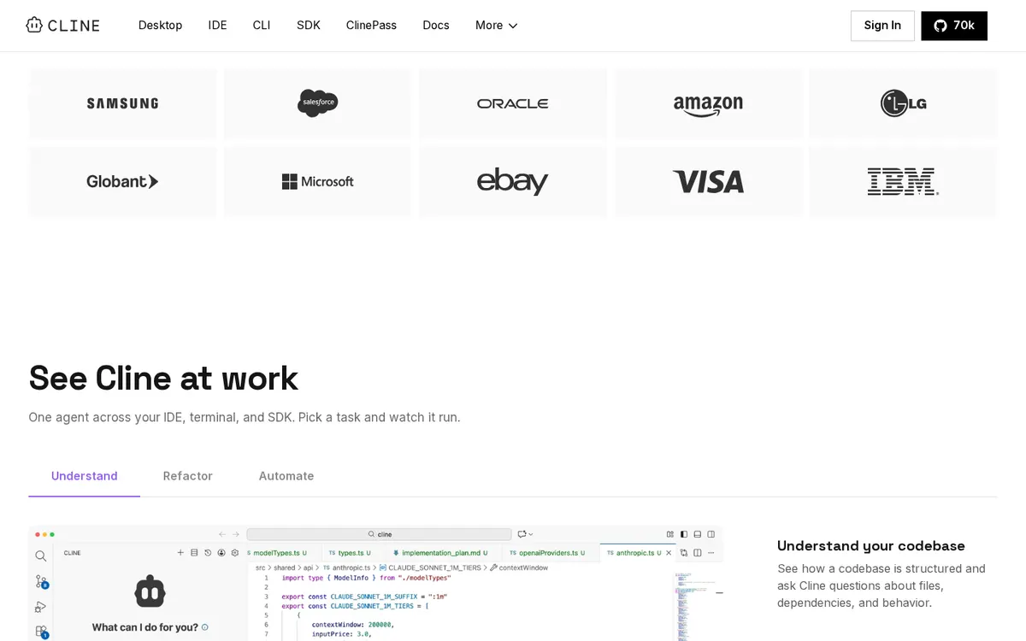Viewport: 1026px width, 641px height.
Task: Select the Understand tab
Action: pyautogui.click(x=85, y=476)
